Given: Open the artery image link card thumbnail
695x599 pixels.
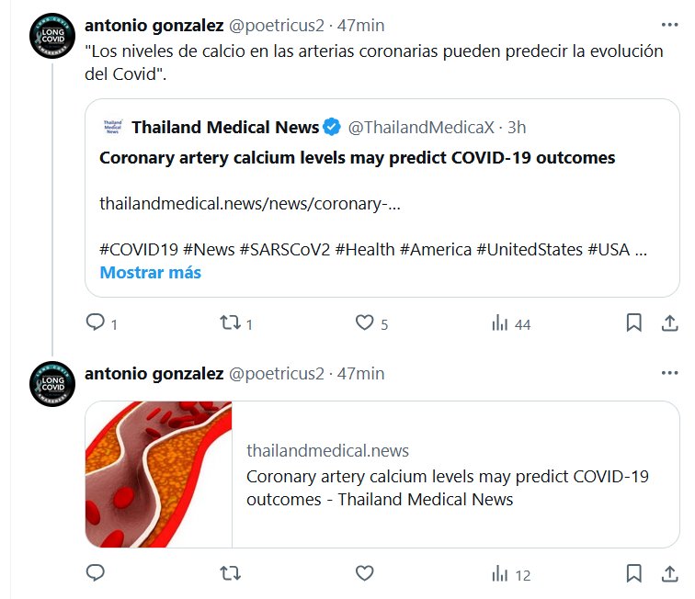Looking at the screenshot, I should coord(158,474).
